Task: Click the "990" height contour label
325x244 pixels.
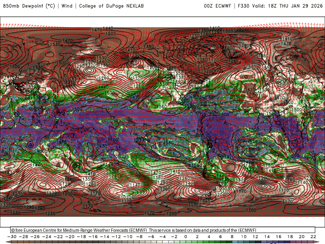Action: 201,198
